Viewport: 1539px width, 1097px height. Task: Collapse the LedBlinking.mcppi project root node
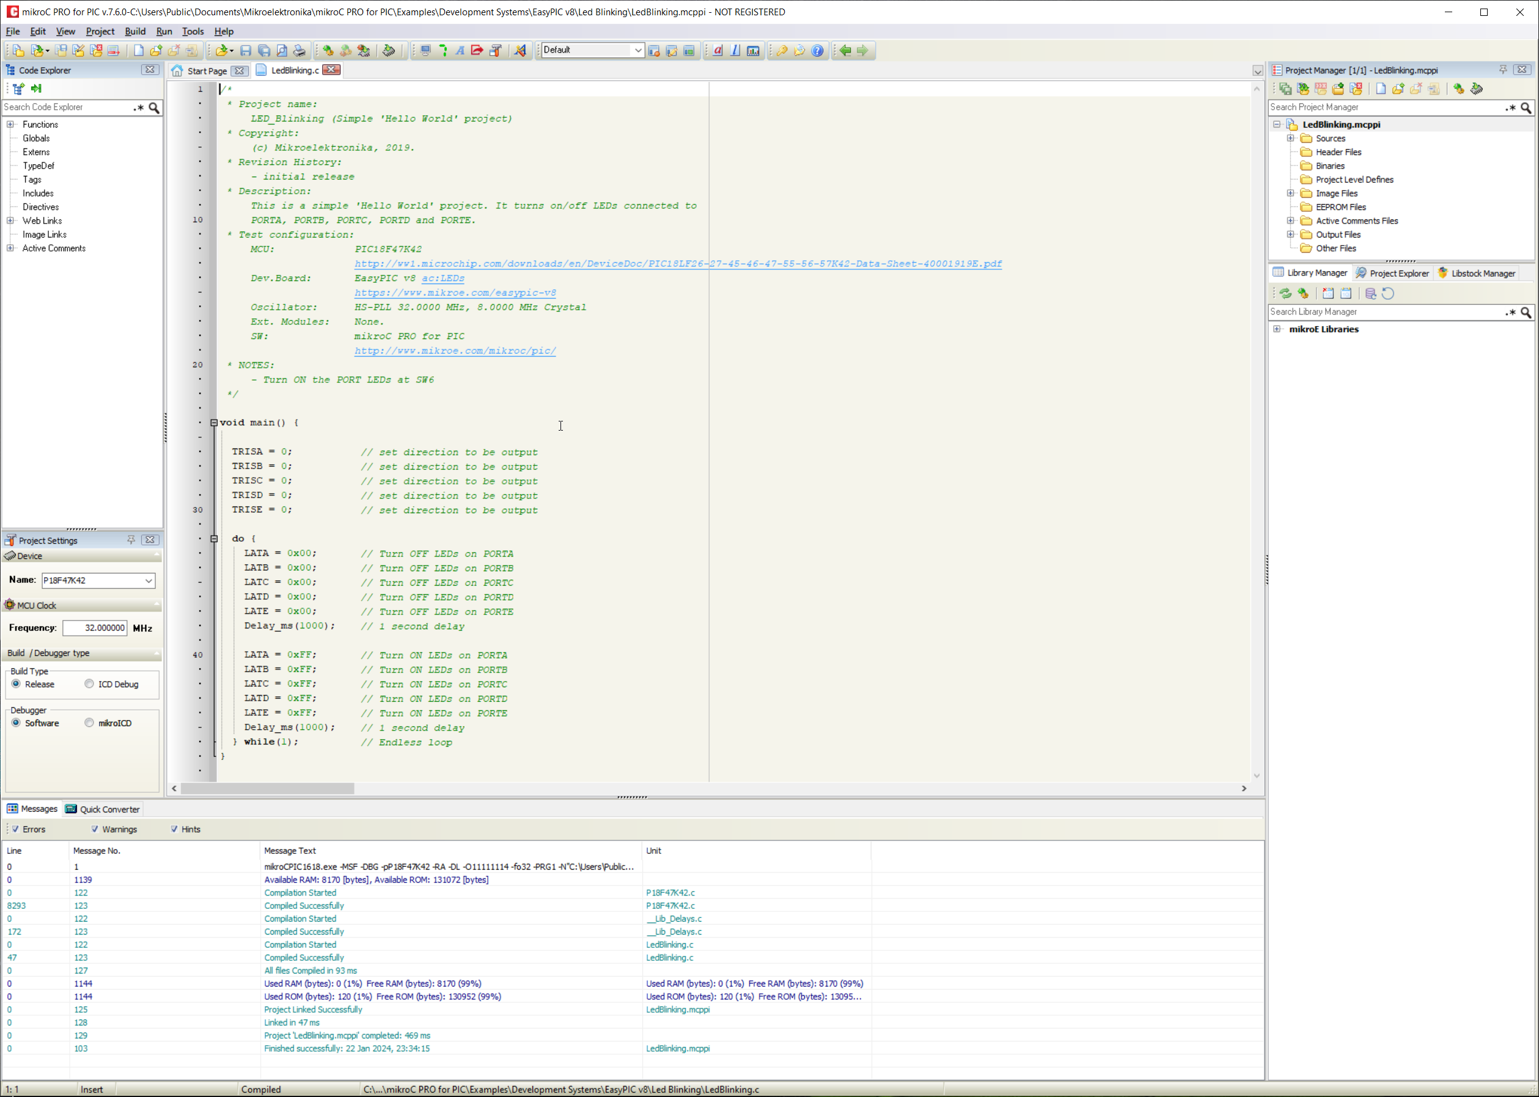[x=1277, y=124]
